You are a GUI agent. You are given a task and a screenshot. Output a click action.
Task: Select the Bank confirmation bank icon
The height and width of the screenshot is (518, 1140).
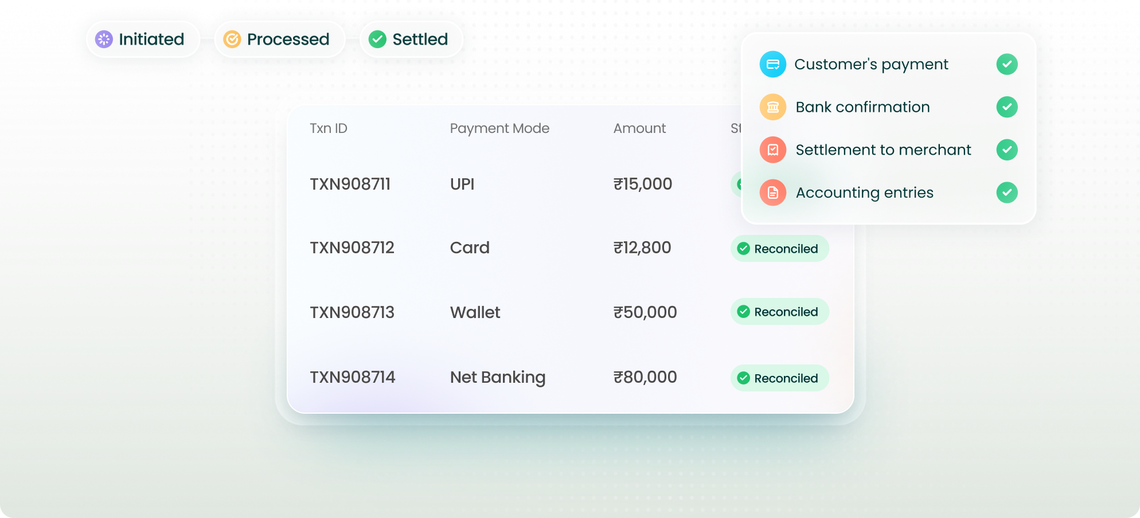click(x=772, y=107)
